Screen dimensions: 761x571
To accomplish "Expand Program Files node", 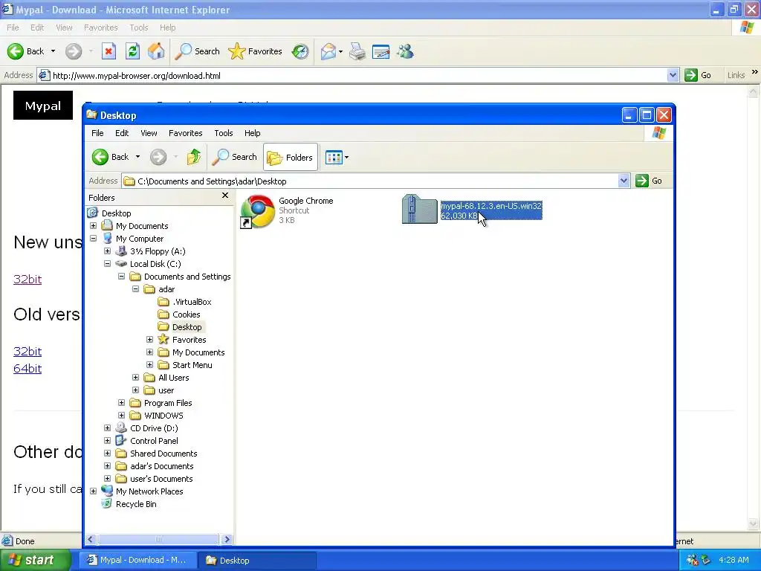I will click(121, 402).
